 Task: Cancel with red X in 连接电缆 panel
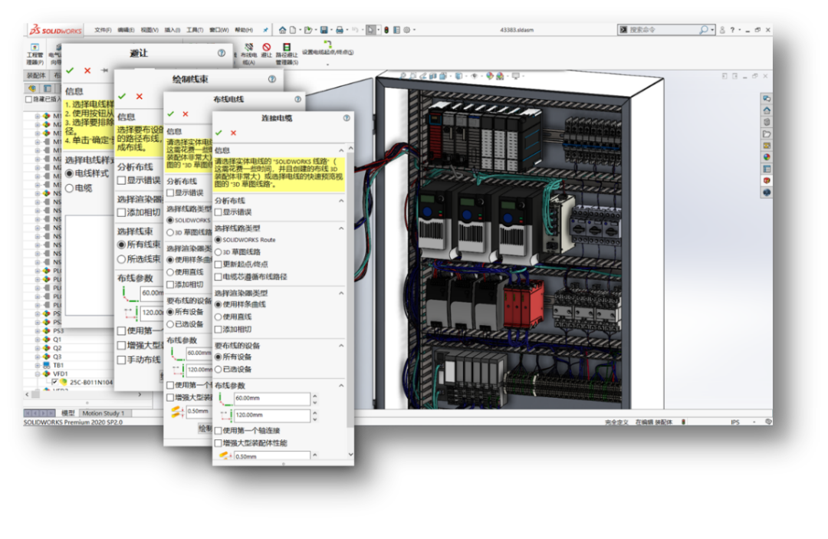click(233, 133)
